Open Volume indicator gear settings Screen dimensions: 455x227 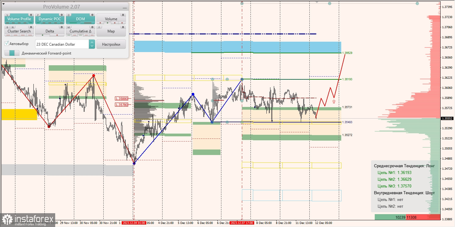[x=123, y=15]
